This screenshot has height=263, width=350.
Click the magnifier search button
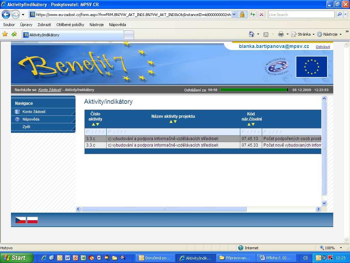click(x=339, y=15)
